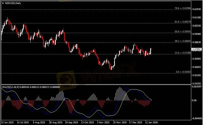The width and height of the screenshot is (203, 125).
Task: Click the 0.62030 price scale value
Action: [x=197, y=9]
